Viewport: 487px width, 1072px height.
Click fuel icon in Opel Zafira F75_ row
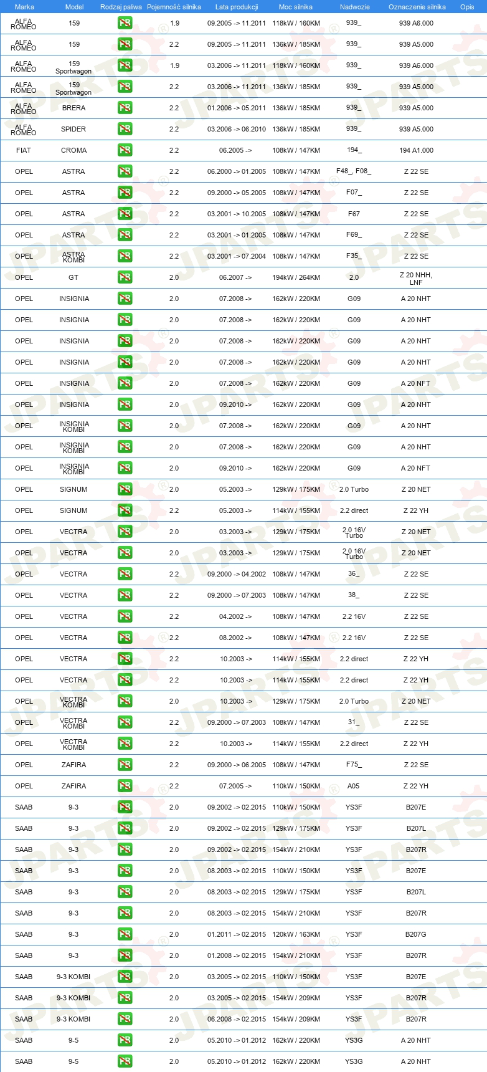pyautogui.click(x=125, y=765)
